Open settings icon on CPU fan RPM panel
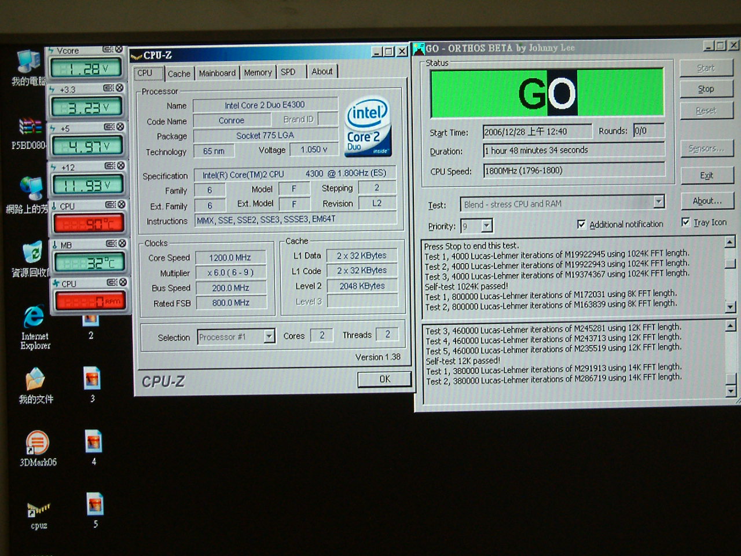 (112, 283)
